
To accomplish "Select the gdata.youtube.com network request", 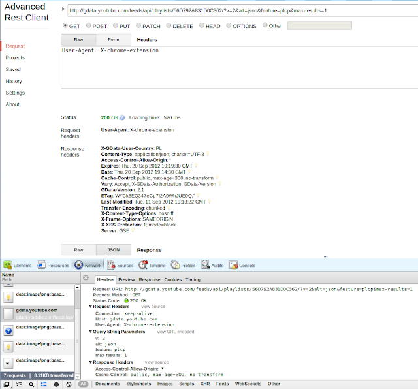I will click(37, 313).
